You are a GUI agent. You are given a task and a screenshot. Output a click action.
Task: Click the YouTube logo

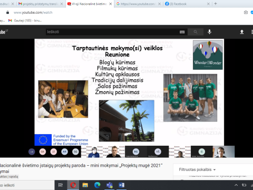(4, 32)
